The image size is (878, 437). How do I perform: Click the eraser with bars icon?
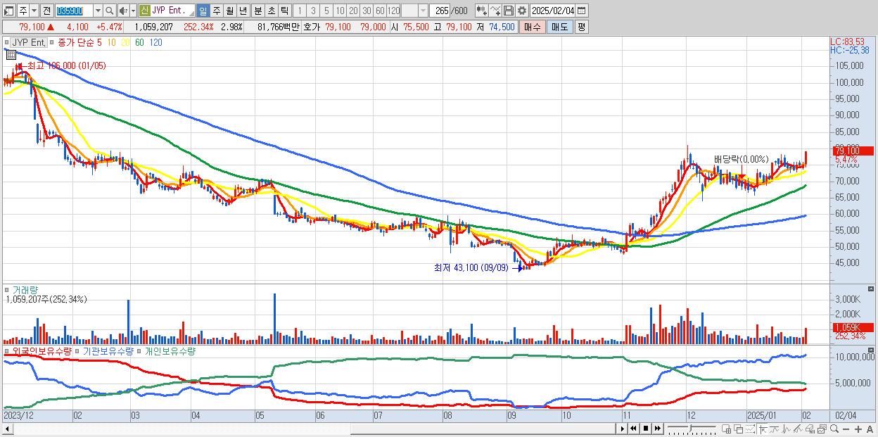[810, 429]
